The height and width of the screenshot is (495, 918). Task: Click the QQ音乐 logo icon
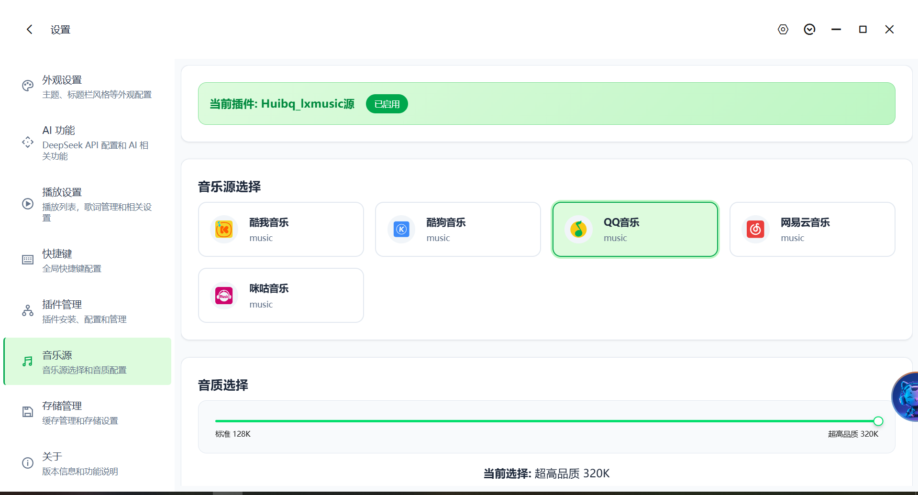point(578,229)
